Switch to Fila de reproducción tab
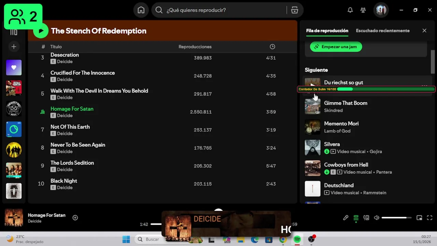 point(327,30)
